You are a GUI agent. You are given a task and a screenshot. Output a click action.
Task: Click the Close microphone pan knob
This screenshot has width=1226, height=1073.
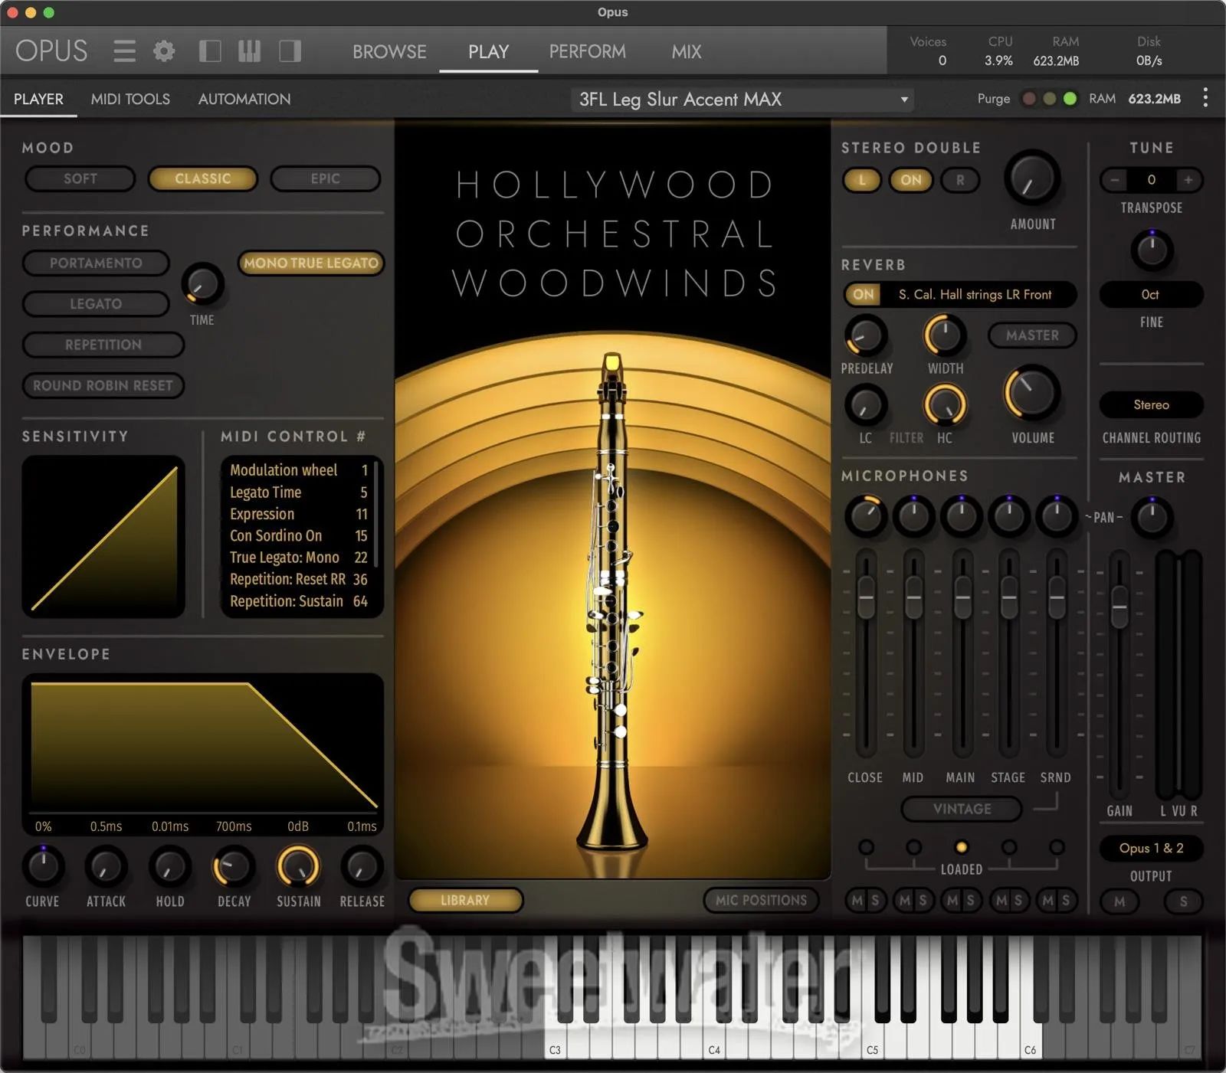click(866, 516)
